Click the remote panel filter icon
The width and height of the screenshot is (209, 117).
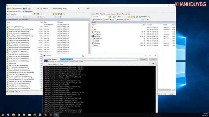coord(148,19)
